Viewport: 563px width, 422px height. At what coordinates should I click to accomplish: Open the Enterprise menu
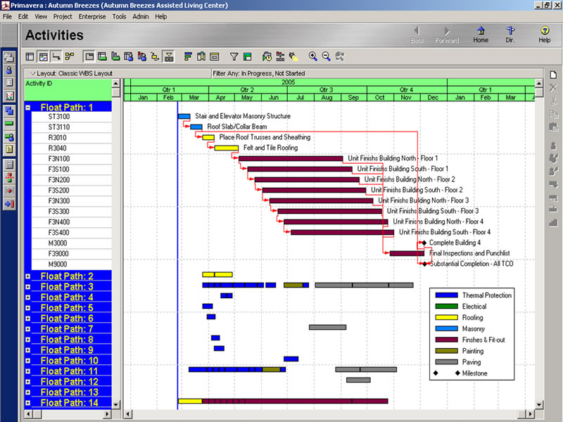click(92, 16)
